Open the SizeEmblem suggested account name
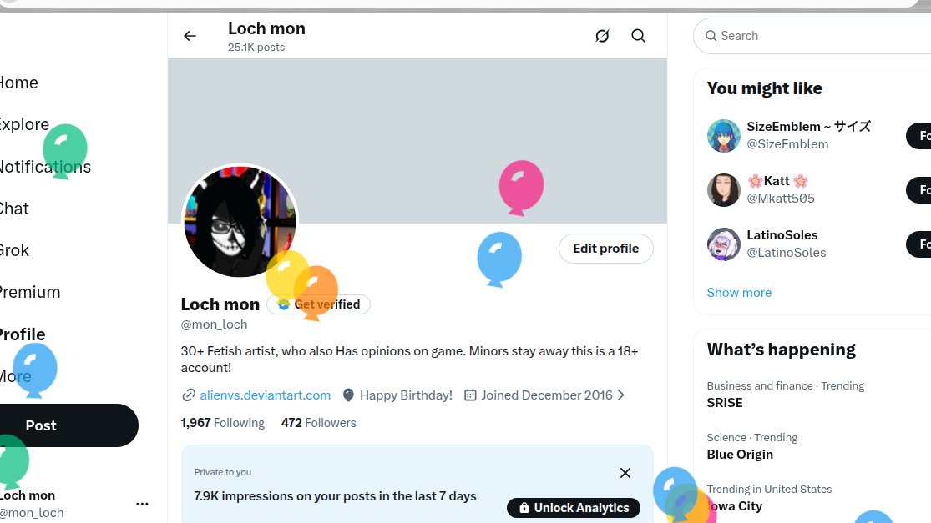This screenshot has height=523, width=931. (x=808, y=127)
